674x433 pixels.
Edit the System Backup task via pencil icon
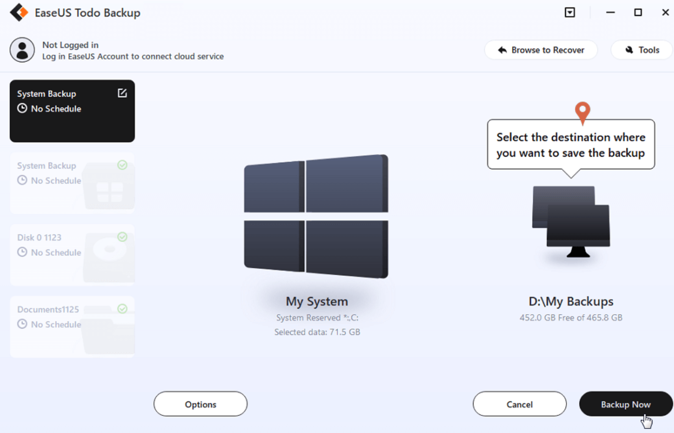pos(122,93)
